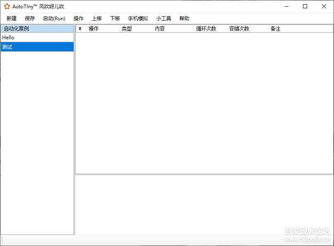334x246 pixels.
Task: Click 启动(Run) to run the automation
Action: pos(53,18)
